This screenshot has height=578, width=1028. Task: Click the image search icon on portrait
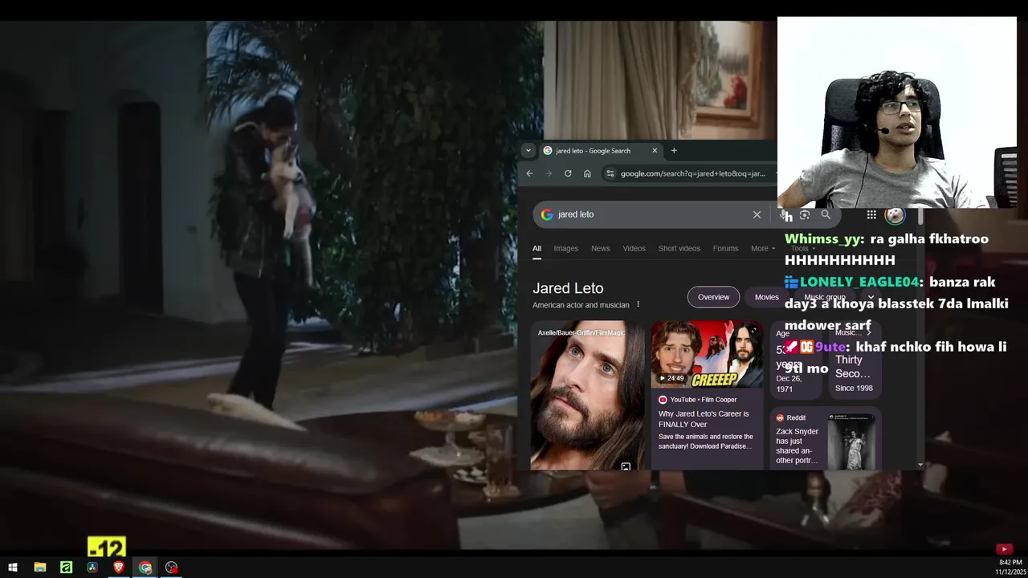click(626, 466)
